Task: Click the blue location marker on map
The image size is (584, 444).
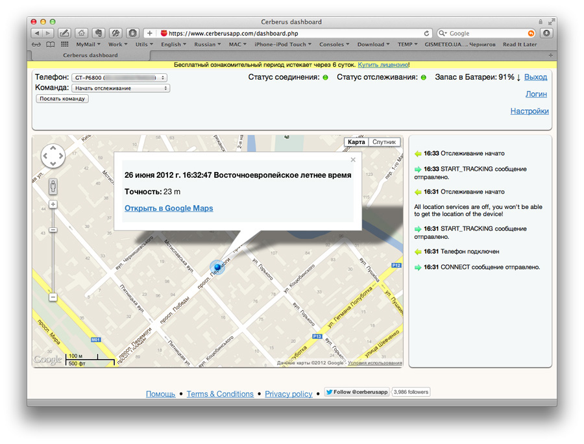Action: 217,267
